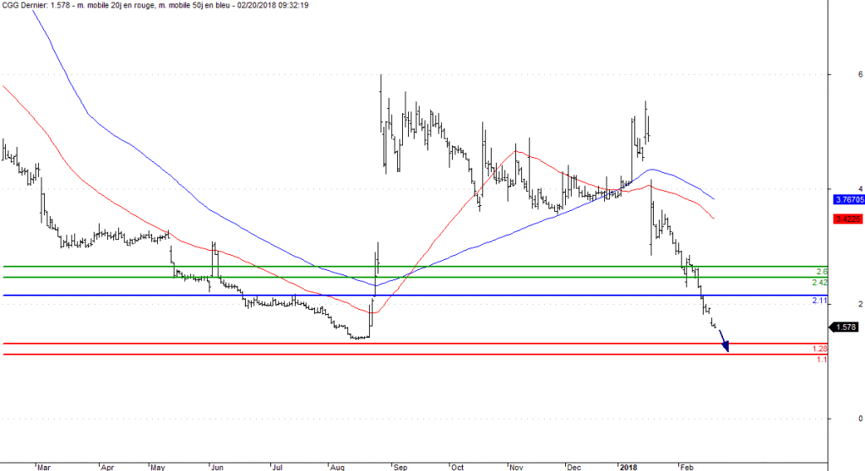
Task: Click the blue 3.76705 moving average label
Action: pos(848,200)
